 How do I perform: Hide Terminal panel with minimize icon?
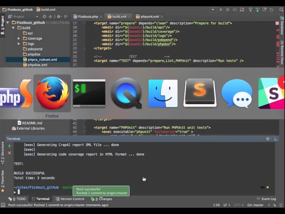point(276,139)
